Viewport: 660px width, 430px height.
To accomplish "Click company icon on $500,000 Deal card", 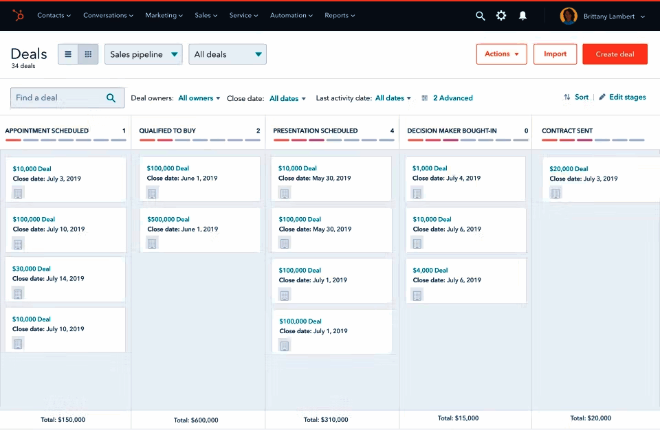I will tap(152, 243).
